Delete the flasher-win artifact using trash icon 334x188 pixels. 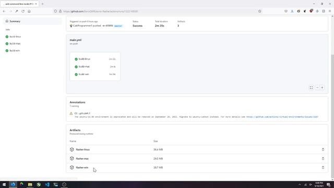[x=323, y=168]
